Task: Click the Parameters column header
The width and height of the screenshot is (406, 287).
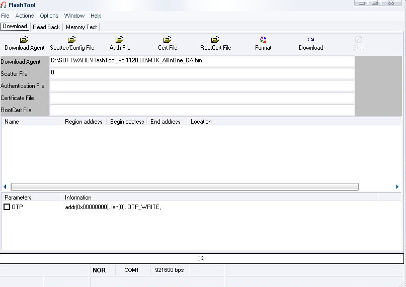Action: pyautogui.click(x=31, y=198)
